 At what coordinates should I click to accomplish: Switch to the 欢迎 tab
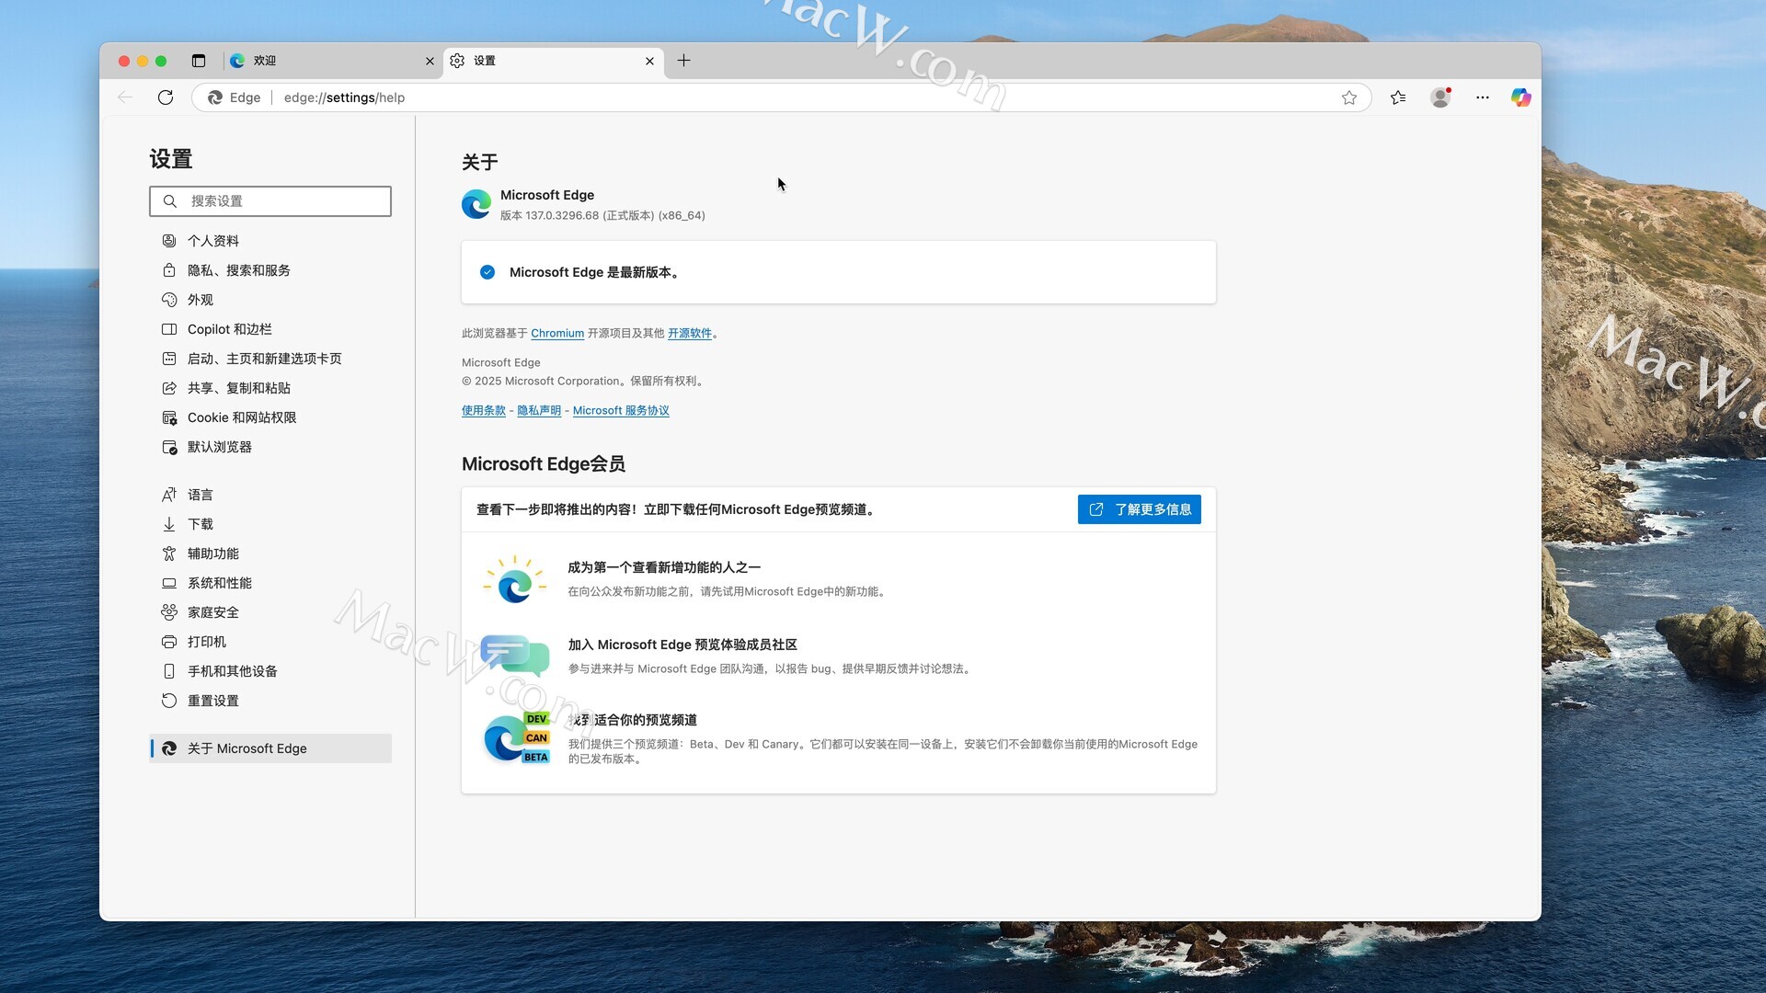coord(333,61)
